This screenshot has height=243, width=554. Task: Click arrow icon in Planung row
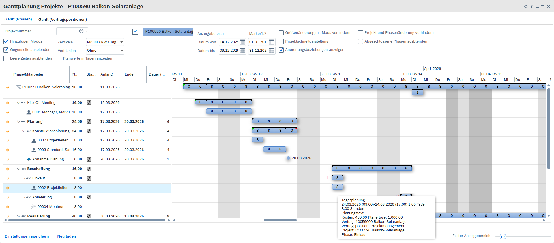click(8, 122)
